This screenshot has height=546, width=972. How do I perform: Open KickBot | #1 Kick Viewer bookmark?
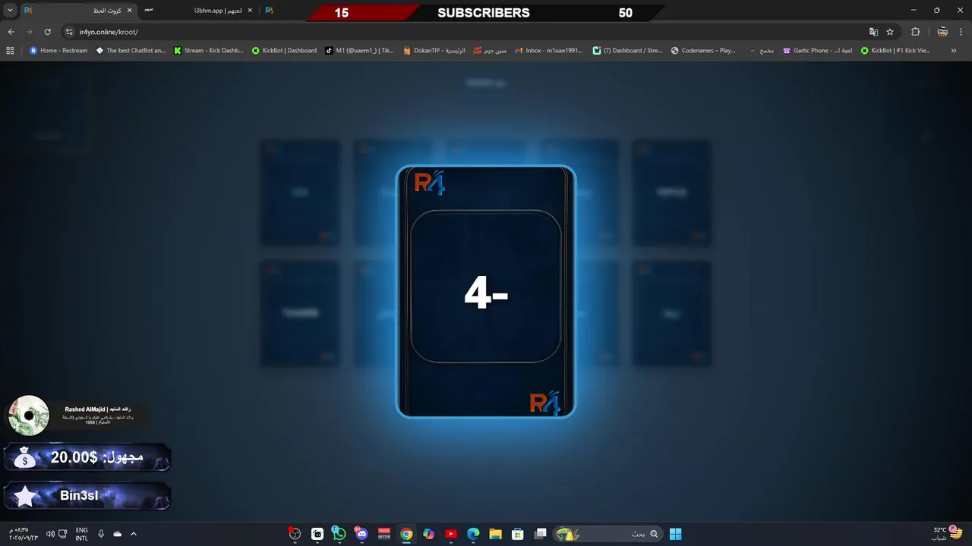895,51
